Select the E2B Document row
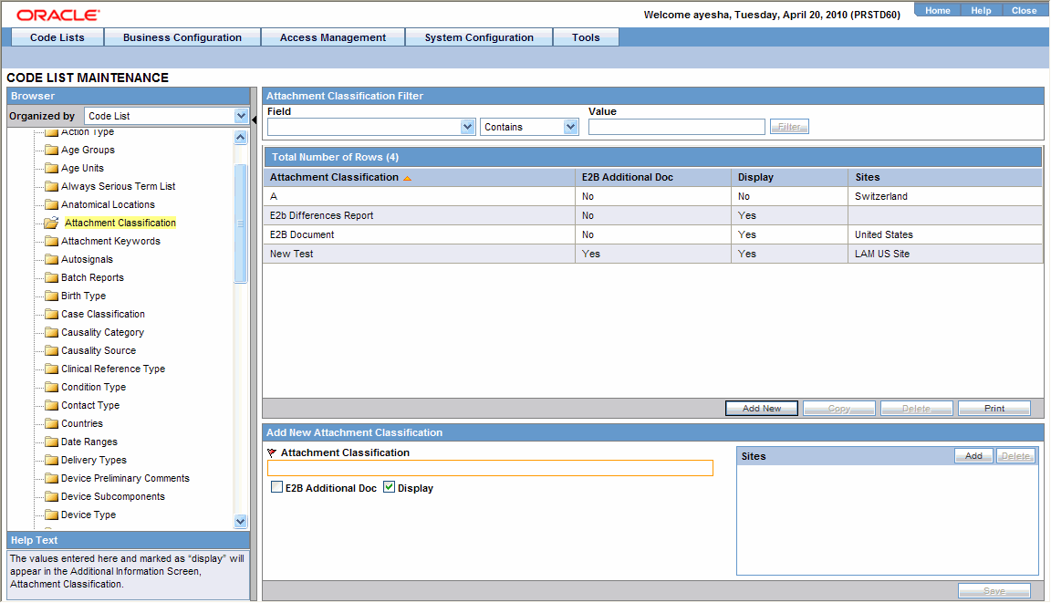This screenshot has height=603, width=1051. tap(653, 235)
